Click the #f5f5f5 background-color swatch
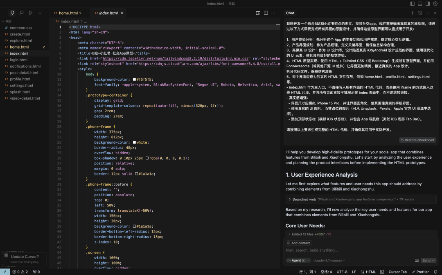This screenshot has height=275, width=442. (x=134, y=80)
